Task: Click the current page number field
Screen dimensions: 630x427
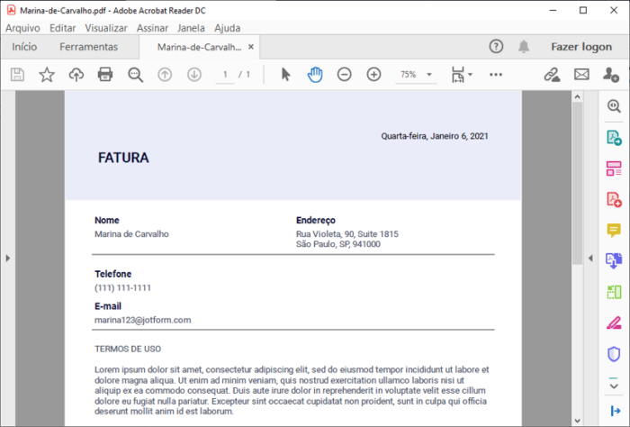Action: point(226,75)
